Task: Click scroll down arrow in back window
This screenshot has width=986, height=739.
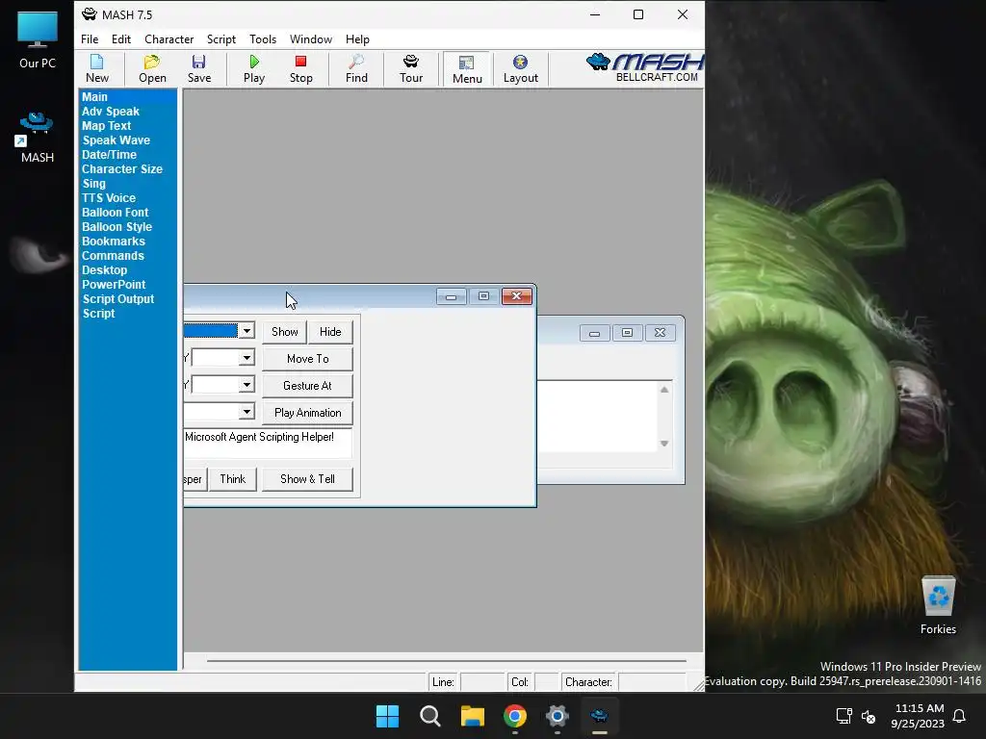Action: (x=664, y=444)
